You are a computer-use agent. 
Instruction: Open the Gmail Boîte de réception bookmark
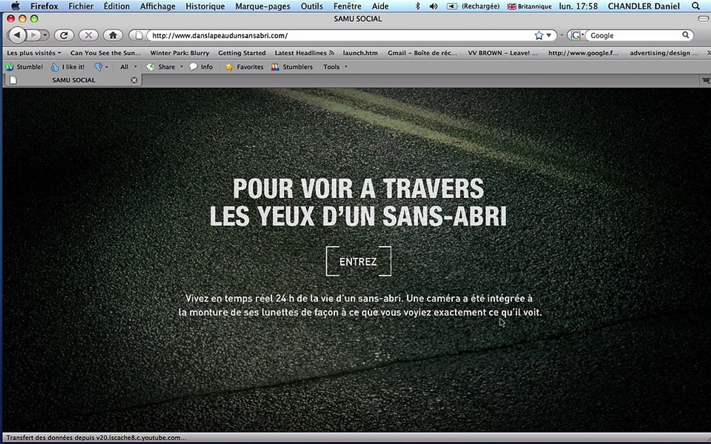422,53
